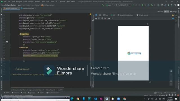Open Google Chrome from the taskbar
180x101 pixels.
coord(78,99)
